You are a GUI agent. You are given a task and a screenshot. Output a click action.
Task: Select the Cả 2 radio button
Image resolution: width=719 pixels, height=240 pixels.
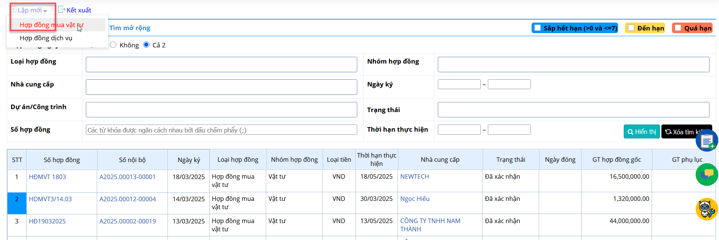(146, 45)
